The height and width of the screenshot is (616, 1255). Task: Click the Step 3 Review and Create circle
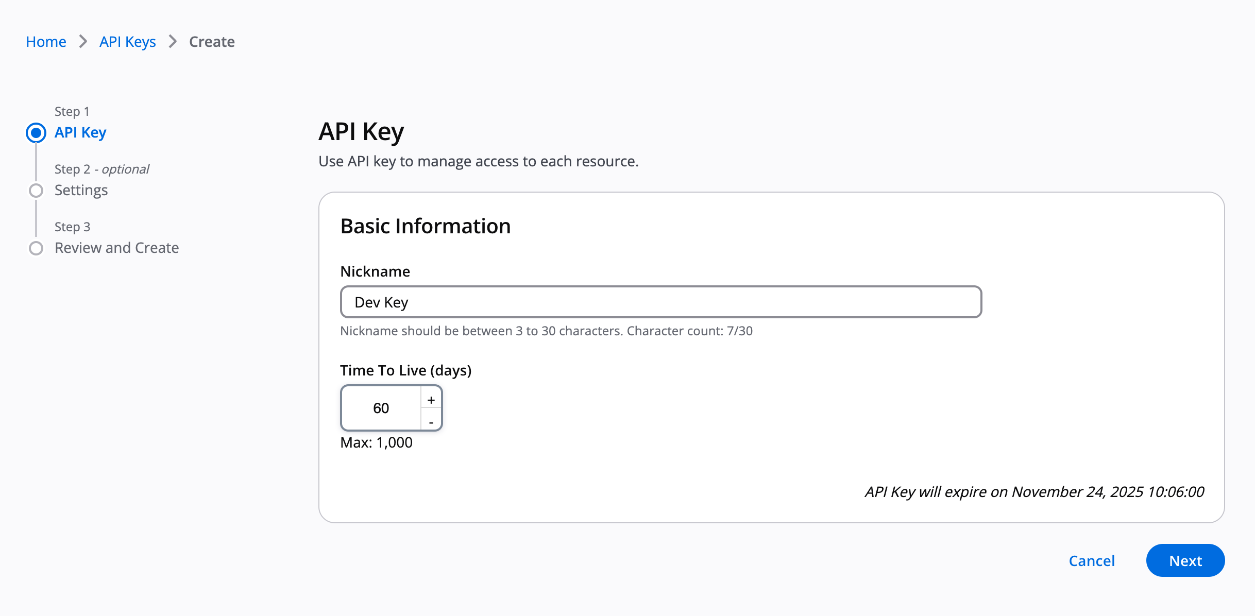tap(36, 248)
